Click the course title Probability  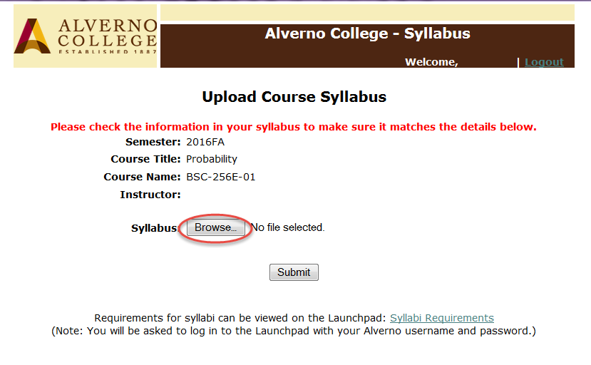(x=212, y=159)
